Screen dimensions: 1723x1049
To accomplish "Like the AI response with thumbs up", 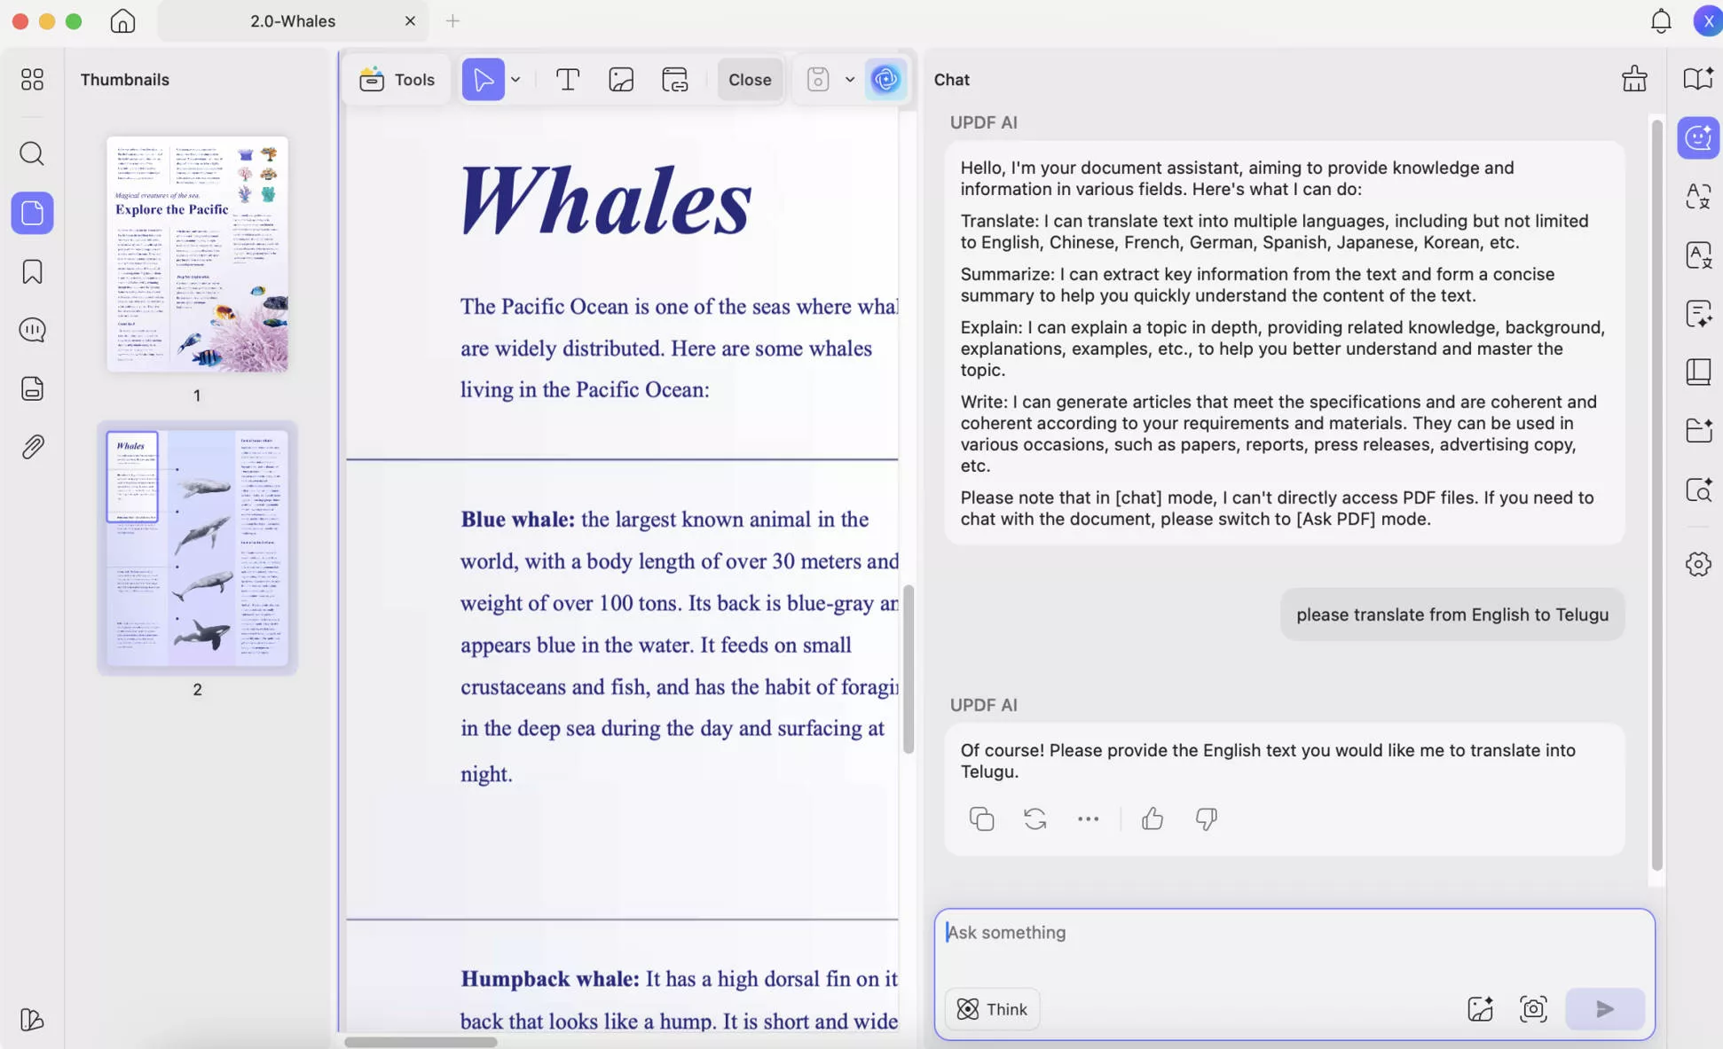I will pos(1152,818).
